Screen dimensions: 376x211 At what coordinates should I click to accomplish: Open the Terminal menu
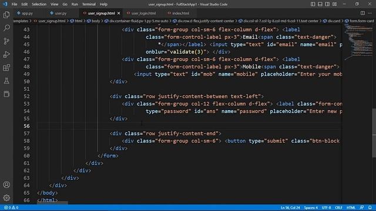(x=89, y=4)
